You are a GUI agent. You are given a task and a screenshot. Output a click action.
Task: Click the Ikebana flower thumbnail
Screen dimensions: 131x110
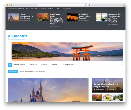pos(102,17)
